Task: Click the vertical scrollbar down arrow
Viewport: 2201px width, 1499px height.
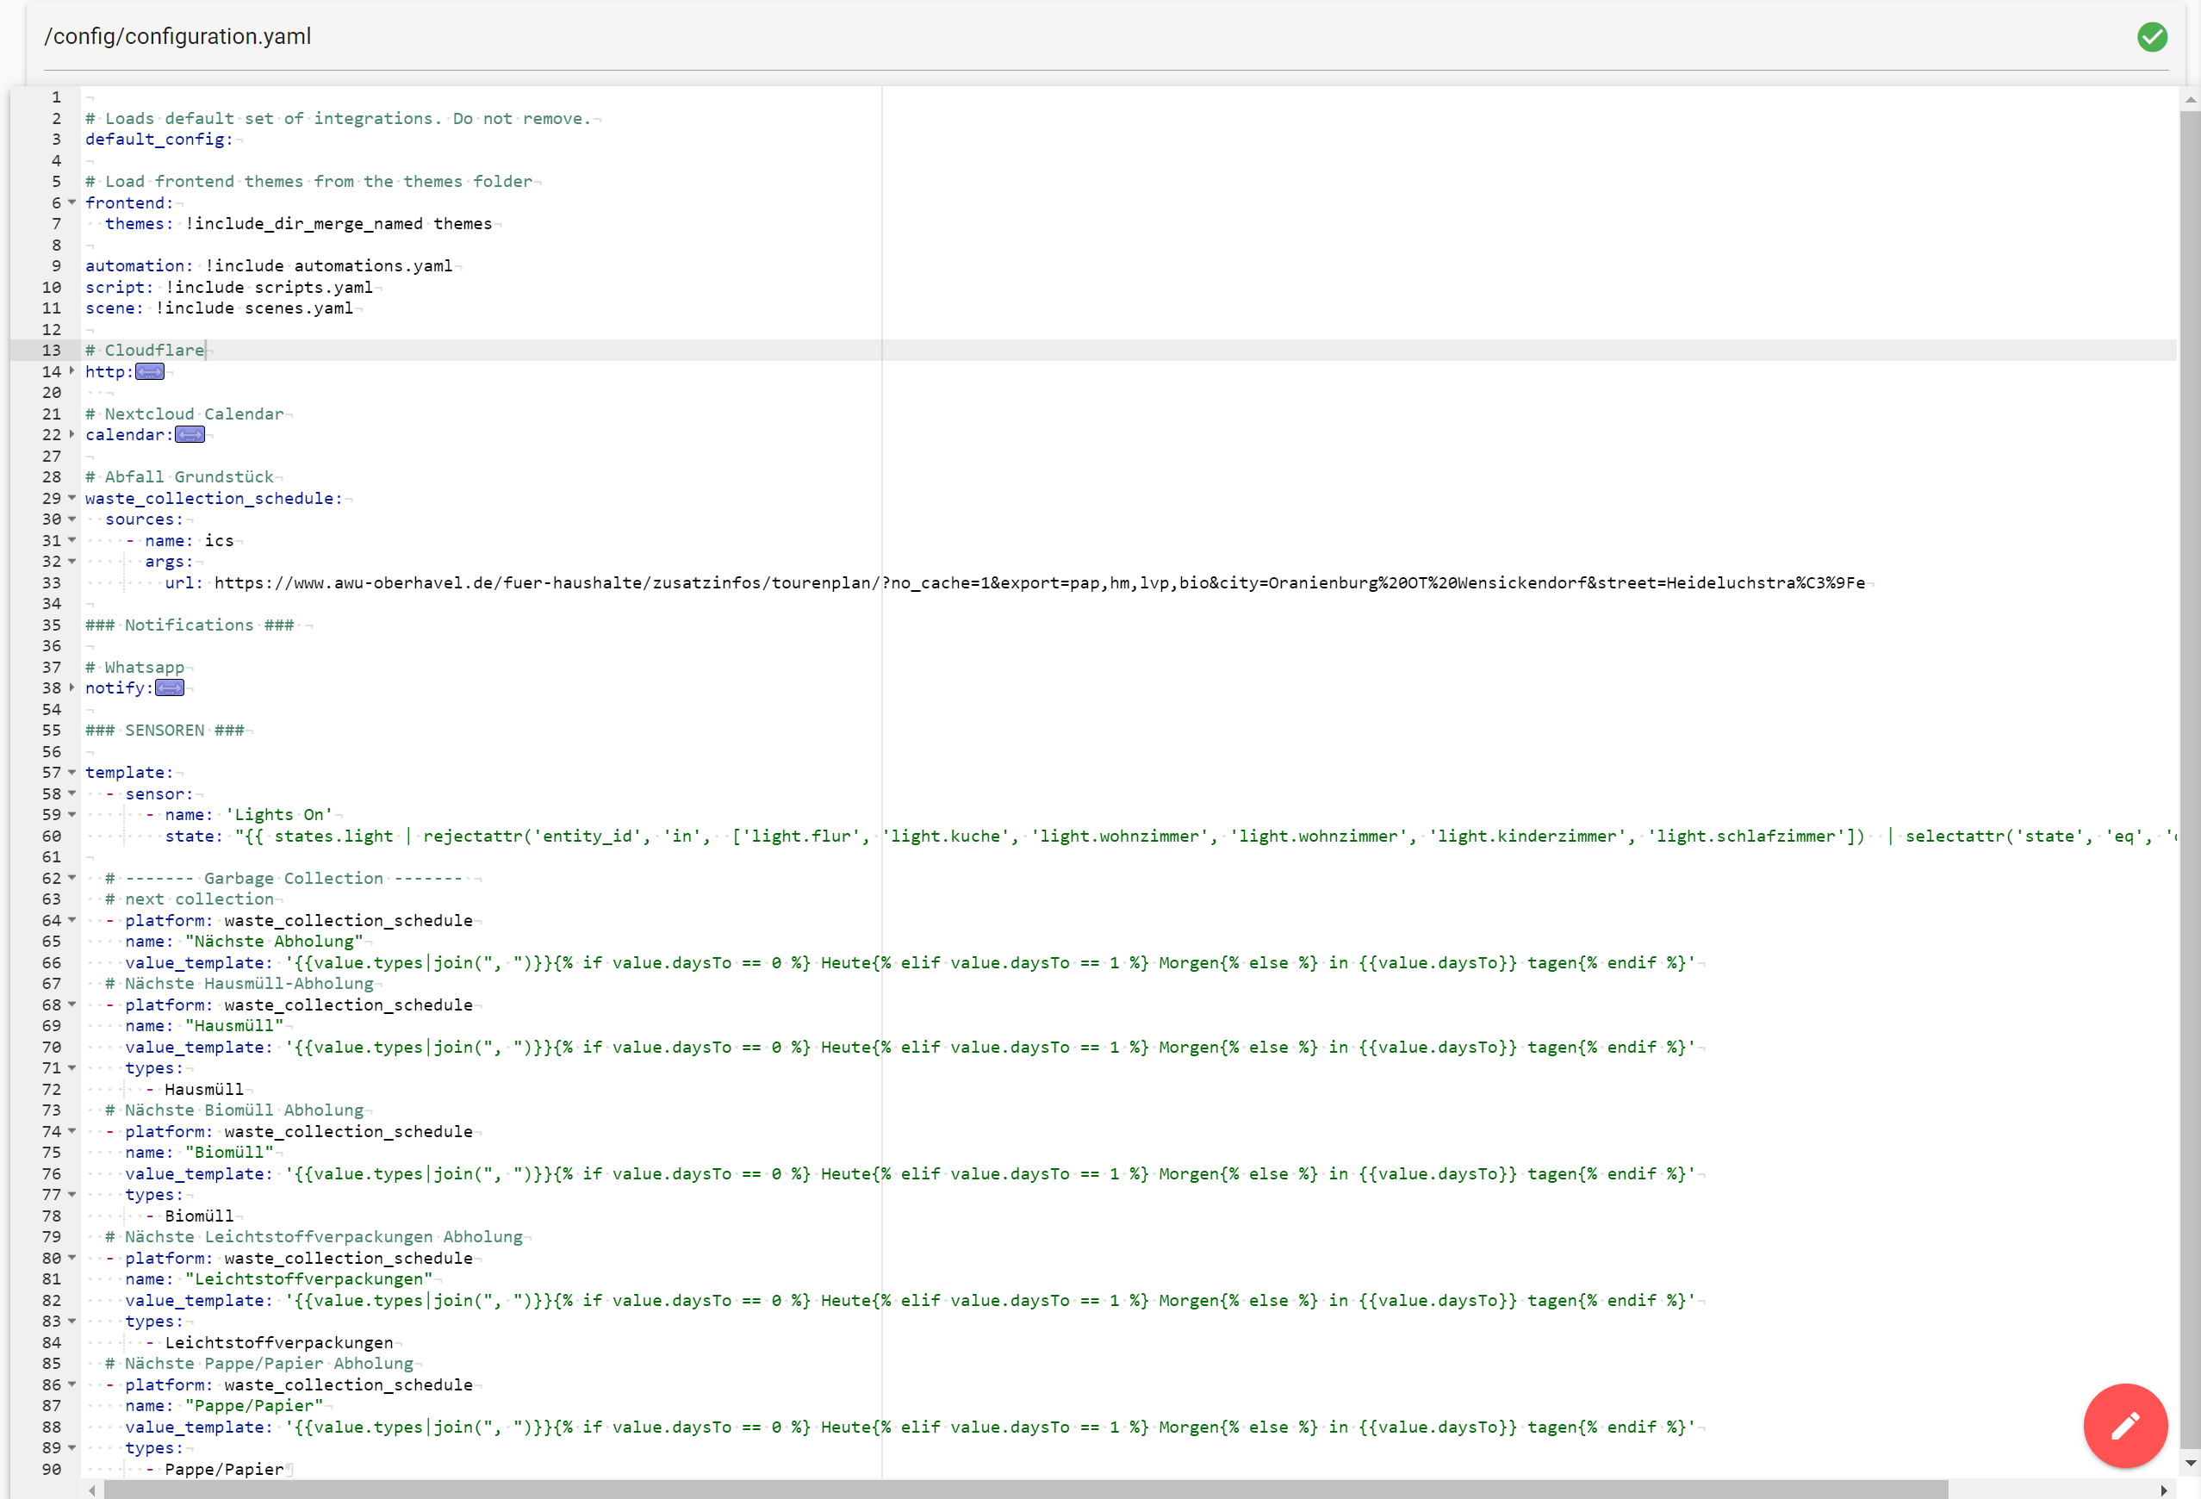Action: coord(2190,1463)
